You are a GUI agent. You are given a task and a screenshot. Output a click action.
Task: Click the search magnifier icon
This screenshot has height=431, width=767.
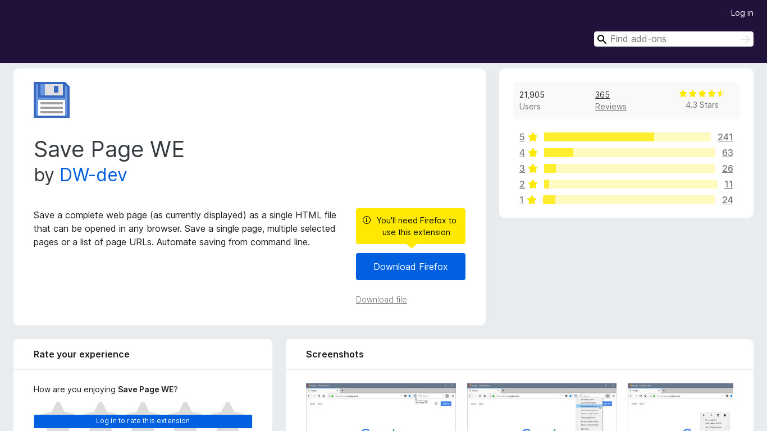coord(601,39)
